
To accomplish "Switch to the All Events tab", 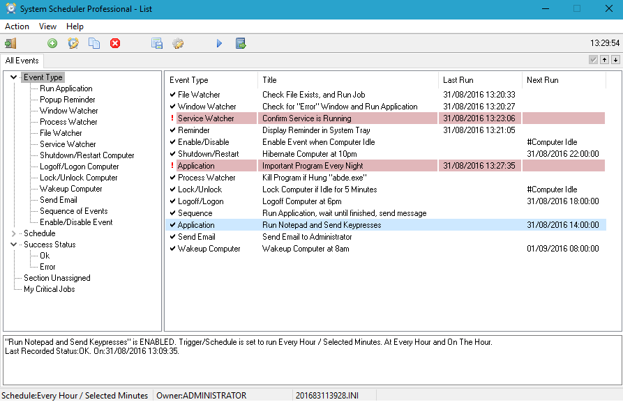I will [22, 61].
